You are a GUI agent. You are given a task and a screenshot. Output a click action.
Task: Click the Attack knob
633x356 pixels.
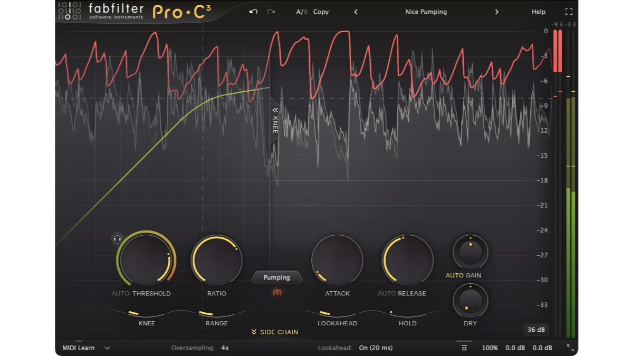coord(337,260)
